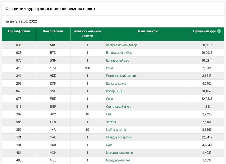
Task: Click the Код літерний column header
Action: point(53,31)
